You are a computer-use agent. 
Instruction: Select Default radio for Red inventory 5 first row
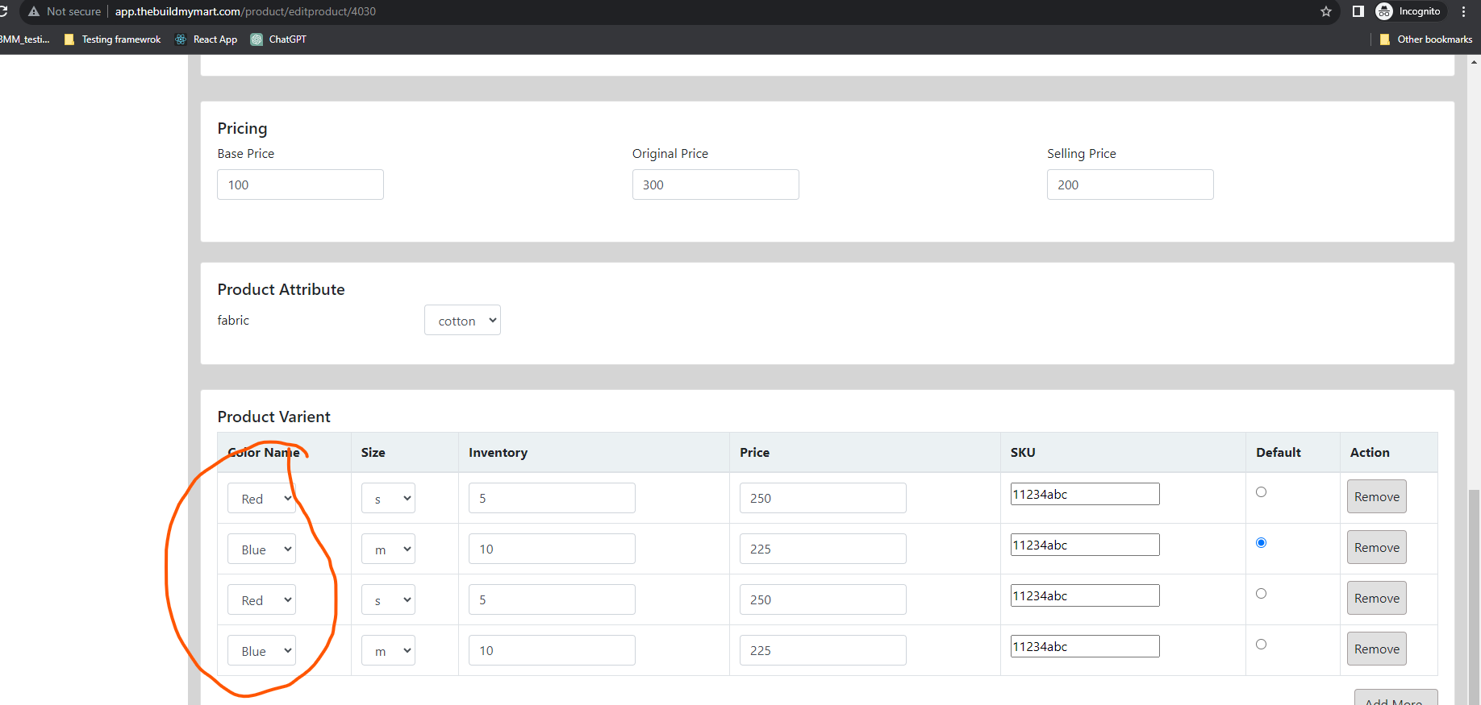click(1261, 492)
